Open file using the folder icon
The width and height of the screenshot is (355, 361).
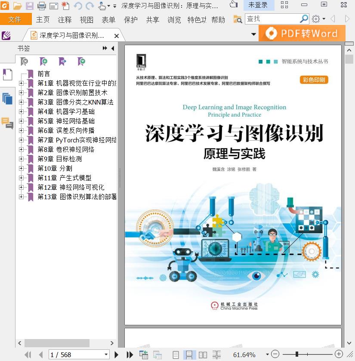17,6
